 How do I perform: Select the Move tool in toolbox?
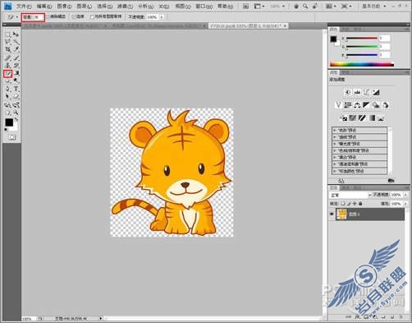click(x=16, y=35)
